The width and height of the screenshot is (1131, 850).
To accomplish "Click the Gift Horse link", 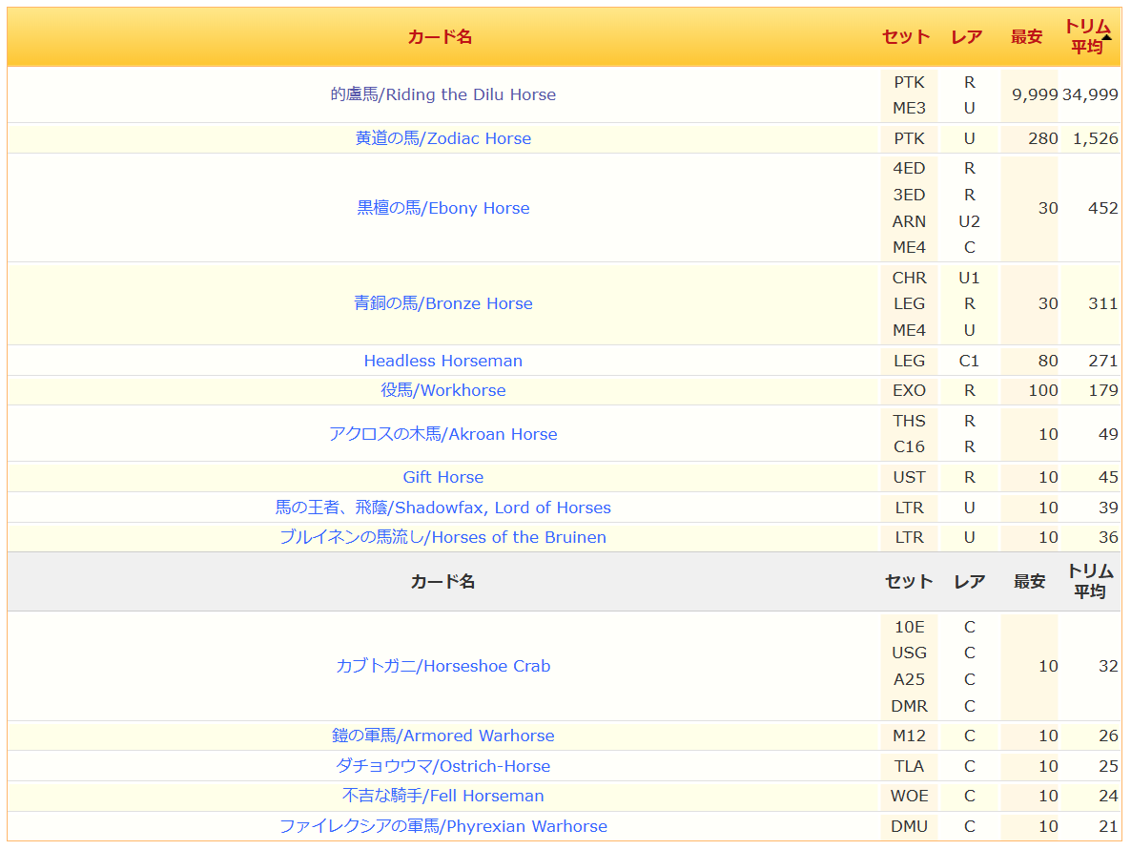I will (442, 477).
